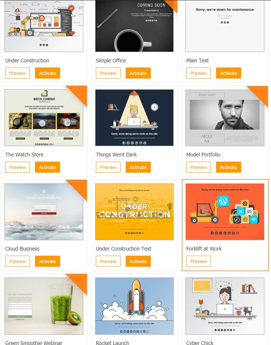Open the Simple Office thumbnail image
Image resolution: width=271 pixels, height=345 pixels.
[134, 26]
